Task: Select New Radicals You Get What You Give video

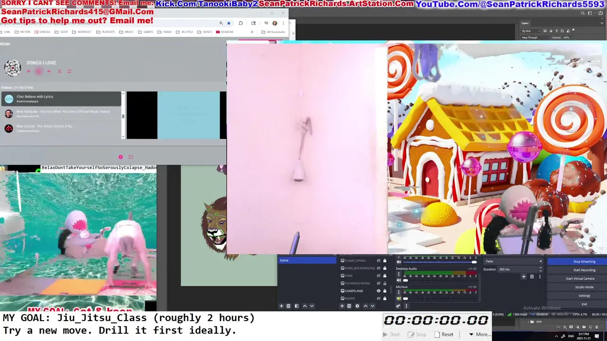Action: coord(61,114)
